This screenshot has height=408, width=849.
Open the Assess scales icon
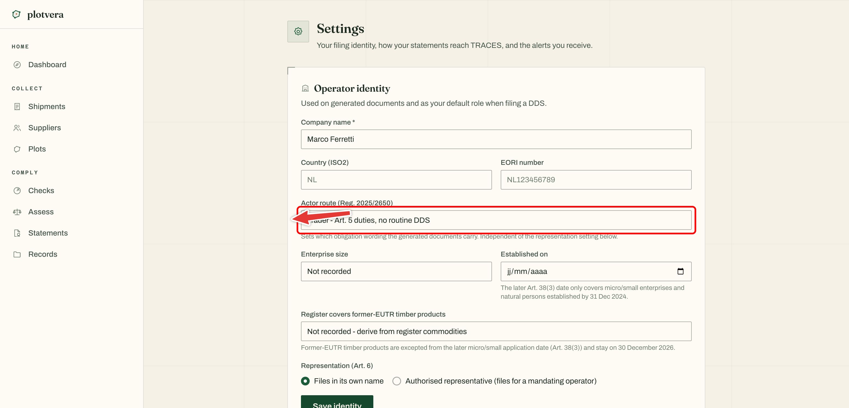[x=17, y=212]
